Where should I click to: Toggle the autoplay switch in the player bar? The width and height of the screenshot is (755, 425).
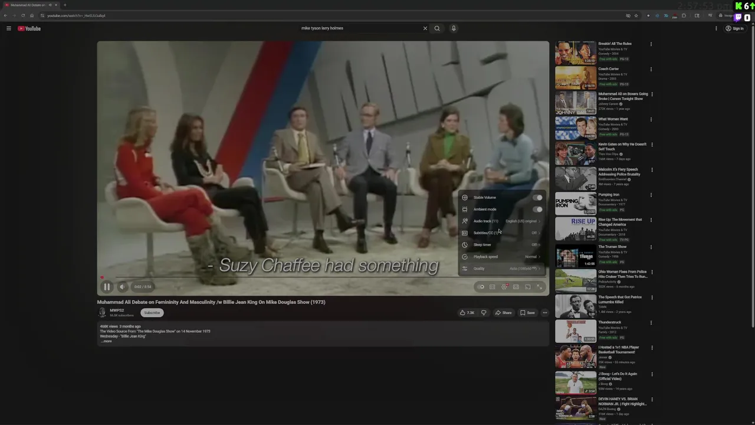tap(481, 287)
